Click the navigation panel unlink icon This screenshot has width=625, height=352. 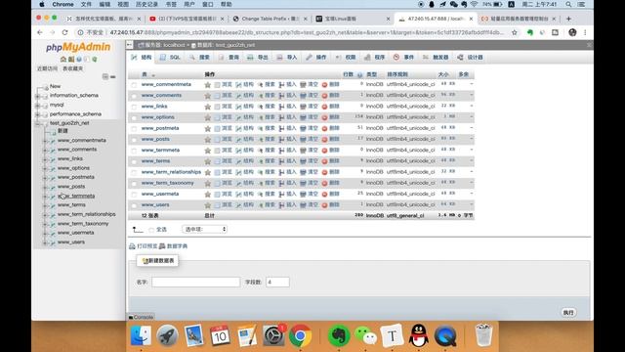coord(113,76)
